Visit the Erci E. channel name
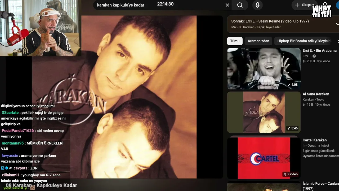Screen dimensions: 339x191 pyautogui.click(x=307, y=56)
